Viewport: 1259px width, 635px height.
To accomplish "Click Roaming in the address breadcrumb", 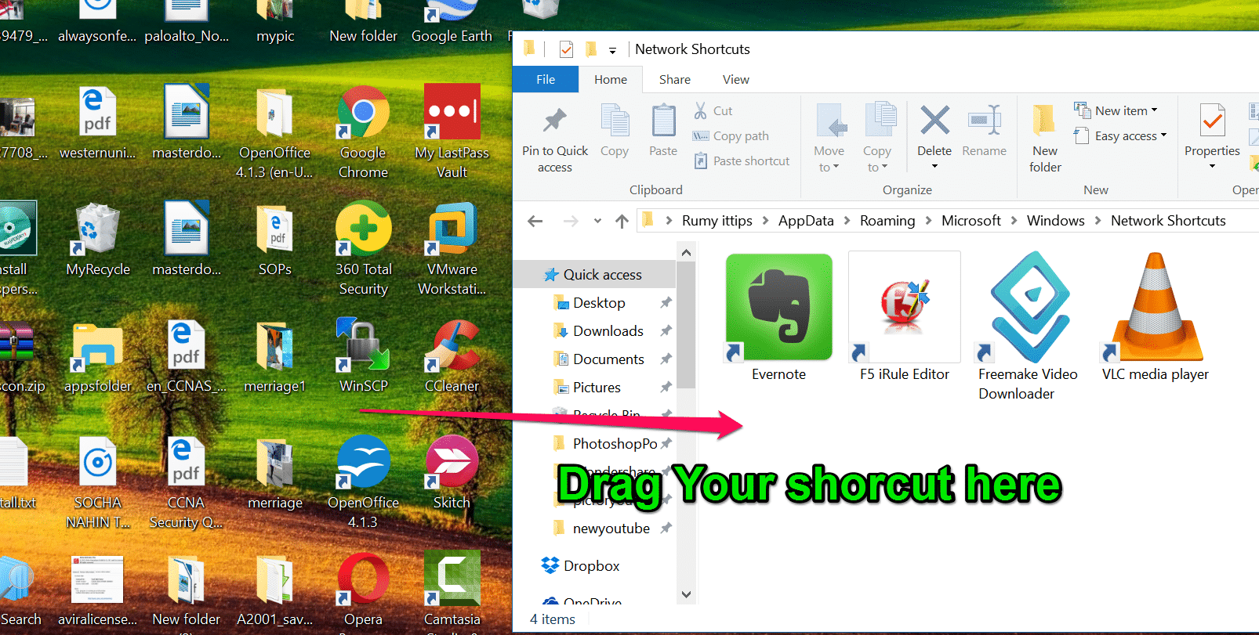I will click(x=887, y=221).
